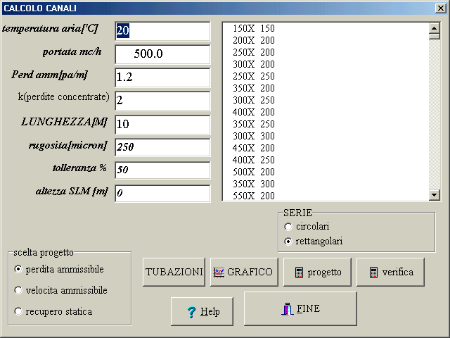Click the list scrollbar thumb
Image resolution: width=450 pixels, height=338 pixels.
[435, 36]
